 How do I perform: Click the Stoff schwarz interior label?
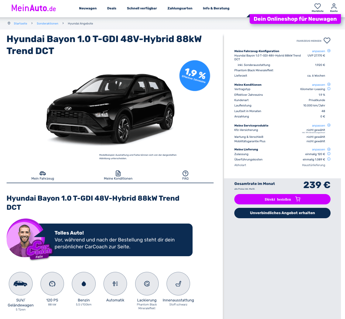(178, 305)
